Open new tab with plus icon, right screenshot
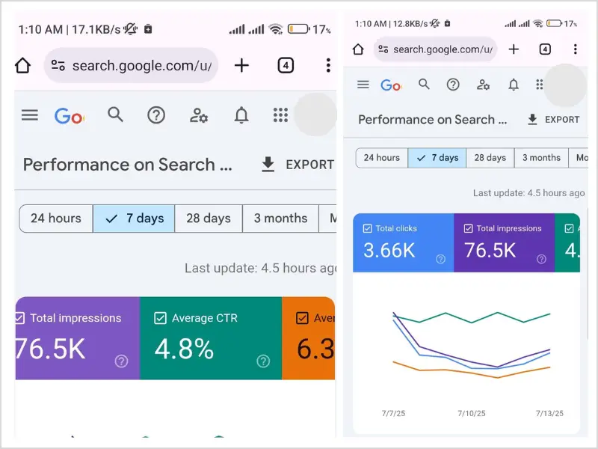The image size is (598, 449). 514,49
